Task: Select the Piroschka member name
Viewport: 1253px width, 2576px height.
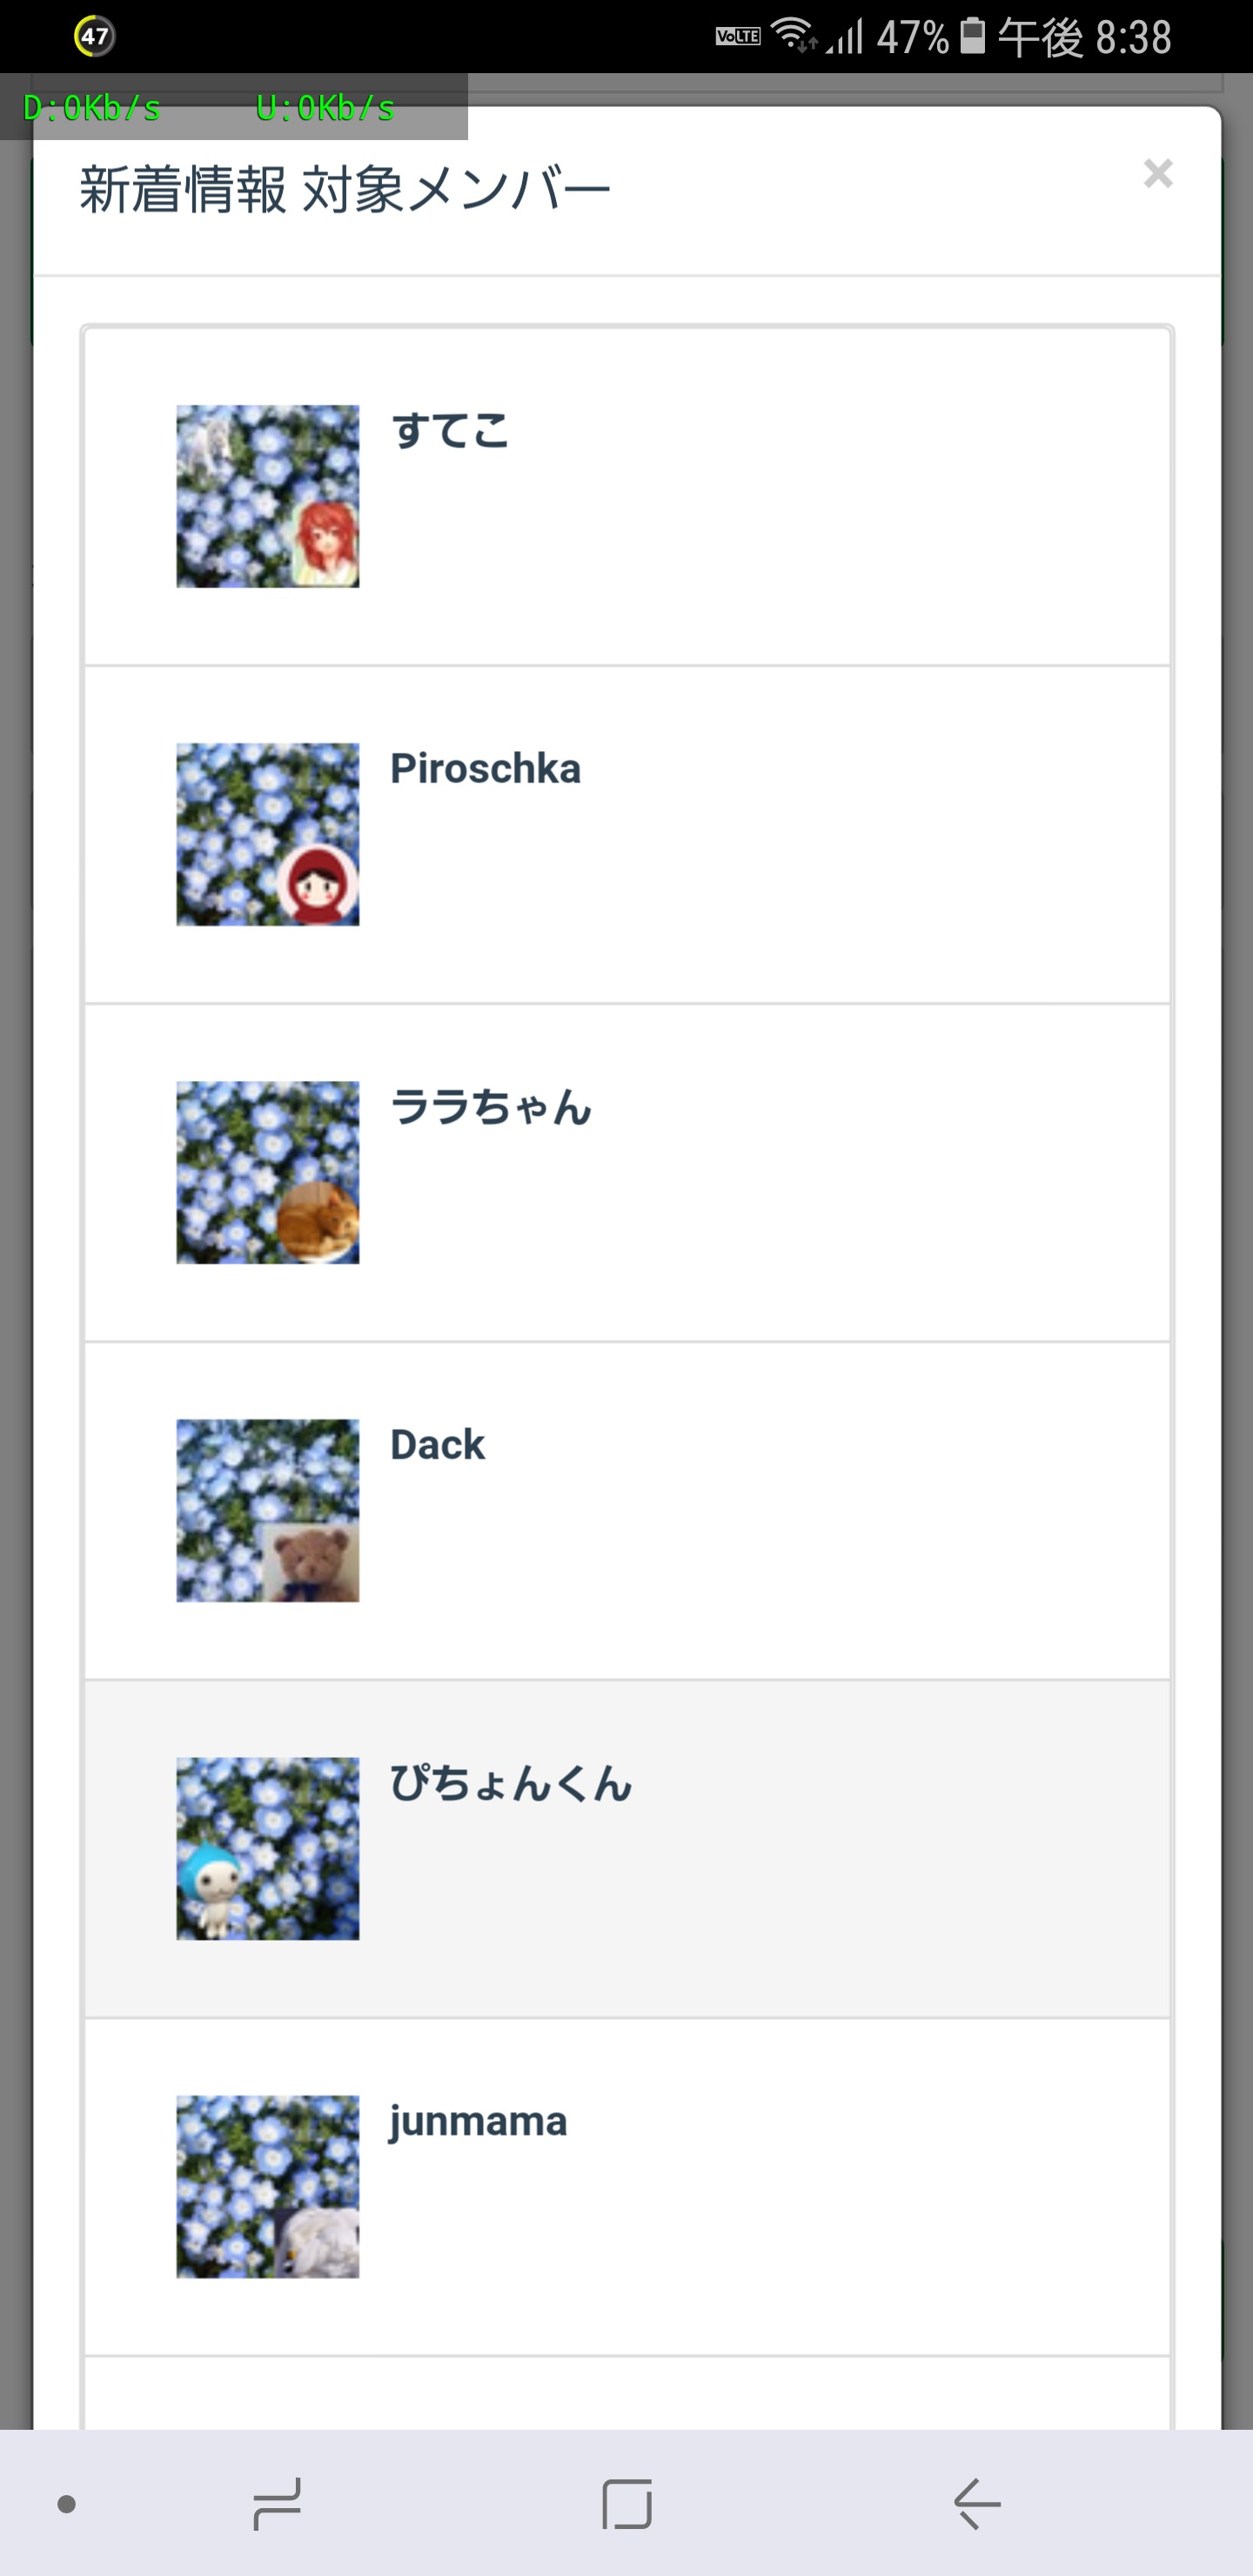Action: coord(485,769)
